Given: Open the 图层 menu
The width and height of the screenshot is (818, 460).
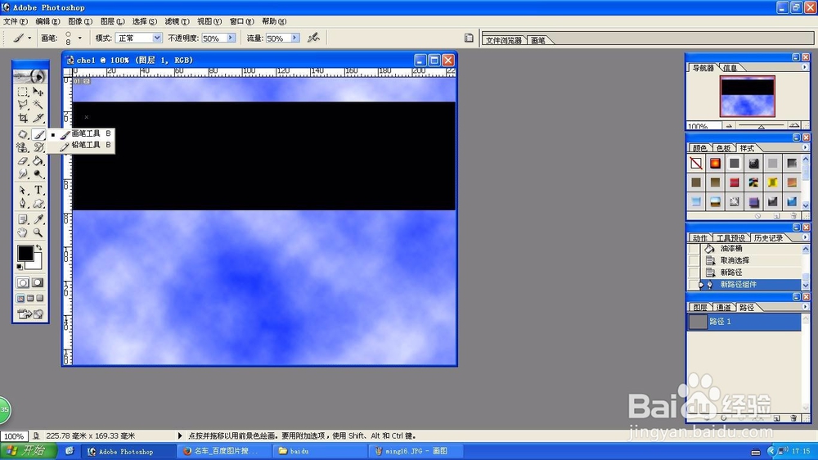Looking at the screenshot, I should 112,21.
